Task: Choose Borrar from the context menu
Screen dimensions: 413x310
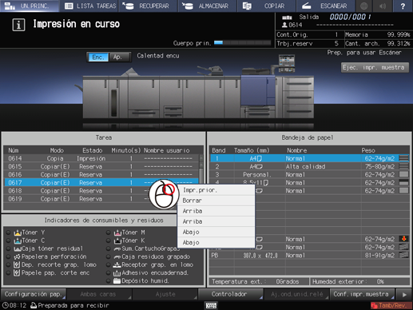Action: [x=216, y=201]
